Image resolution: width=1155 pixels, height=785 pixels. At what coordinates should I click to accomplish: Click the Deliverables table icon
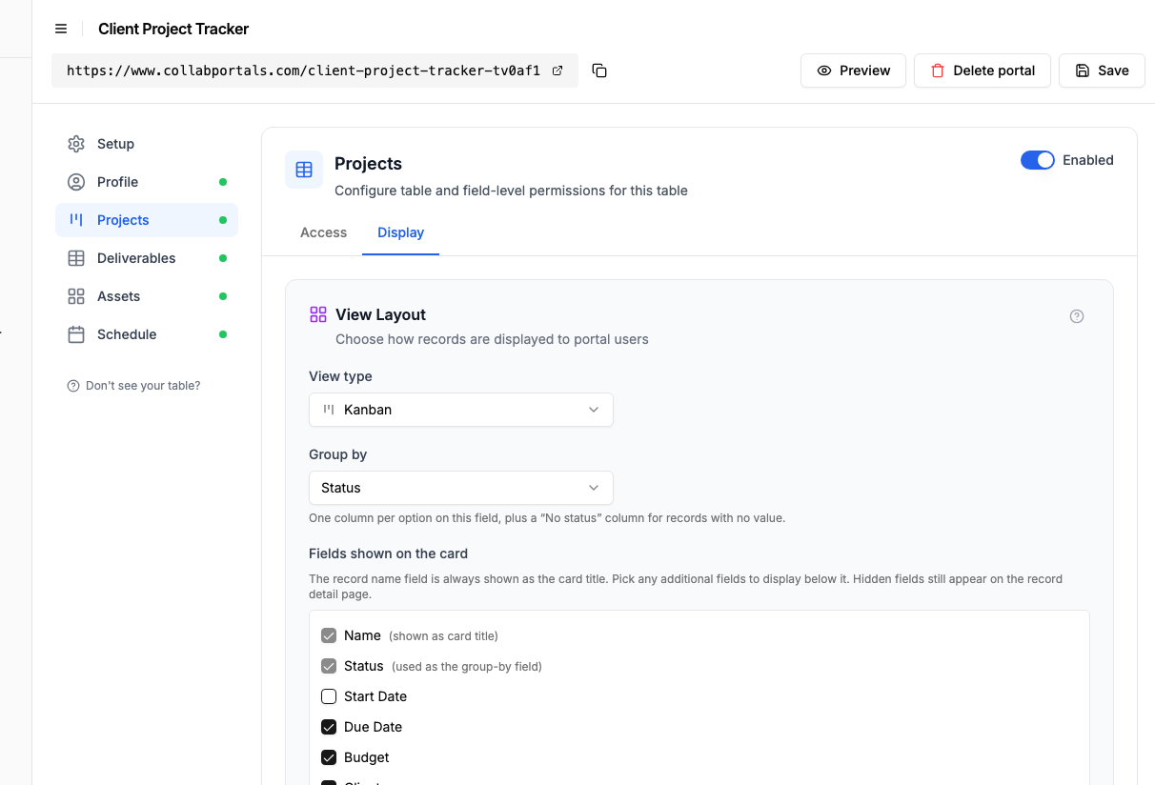pos(76,258)
